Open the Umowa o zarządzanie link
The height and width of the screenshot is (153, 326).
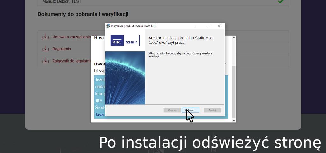tap(71, 37)
